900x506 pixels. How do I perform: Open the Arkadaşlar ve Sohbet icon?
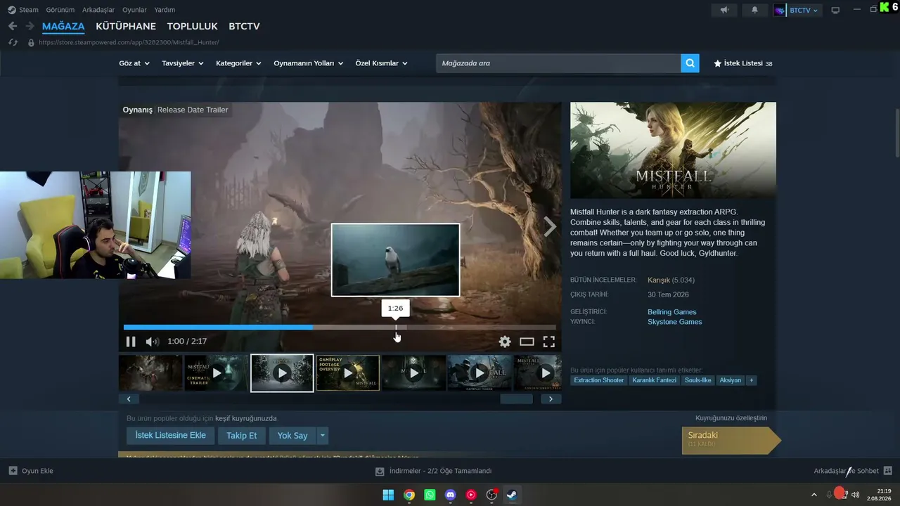[x=888, y=471]
